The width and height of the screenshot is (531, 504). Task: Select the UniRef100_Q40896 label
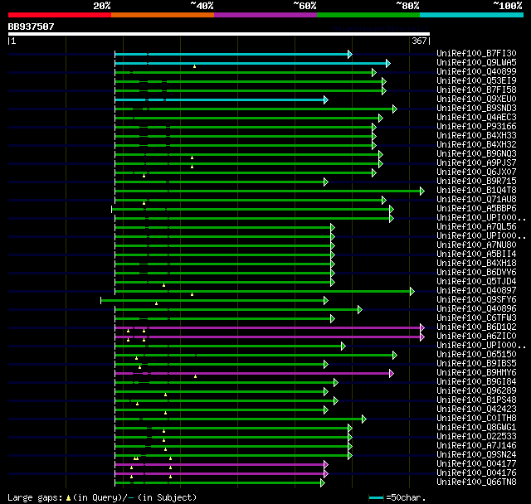(476, 309)
